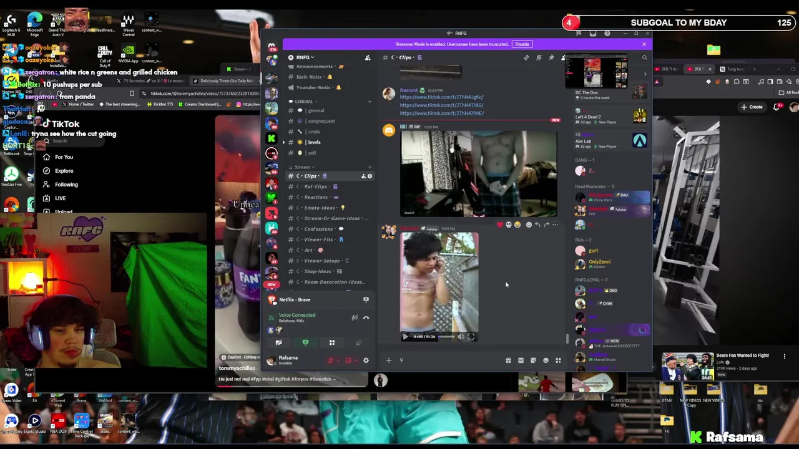Open more options dots on hovered message
The width and height of the screenshot is (799, 449).
555,224
